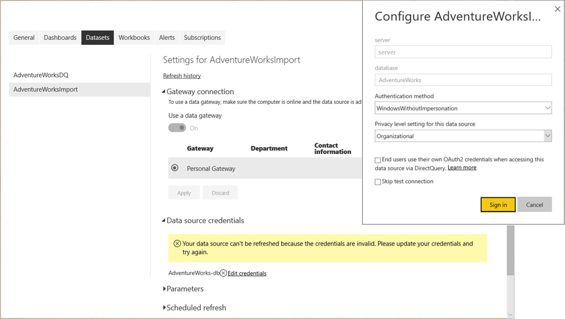Viewport: 565px width, 319px height.
Task: Toggle the Use a data gateway switch
Action: pyautogui.click(x=177, y=128)
